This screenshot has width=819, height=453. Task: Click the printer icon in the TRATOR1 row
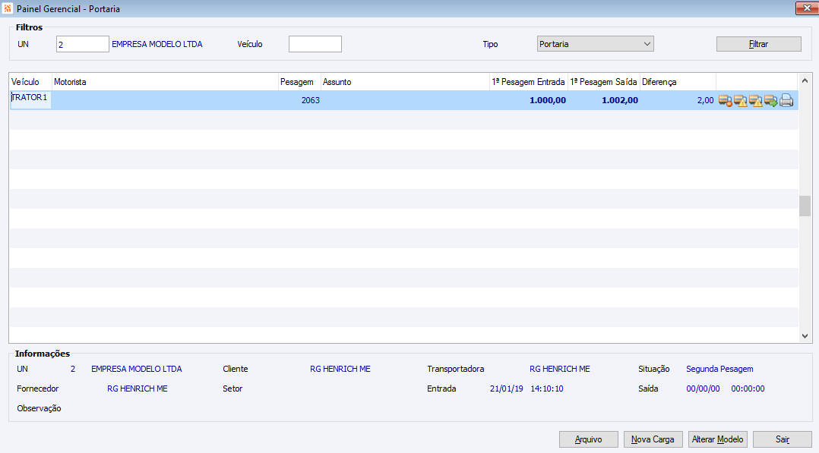point(786,101)
